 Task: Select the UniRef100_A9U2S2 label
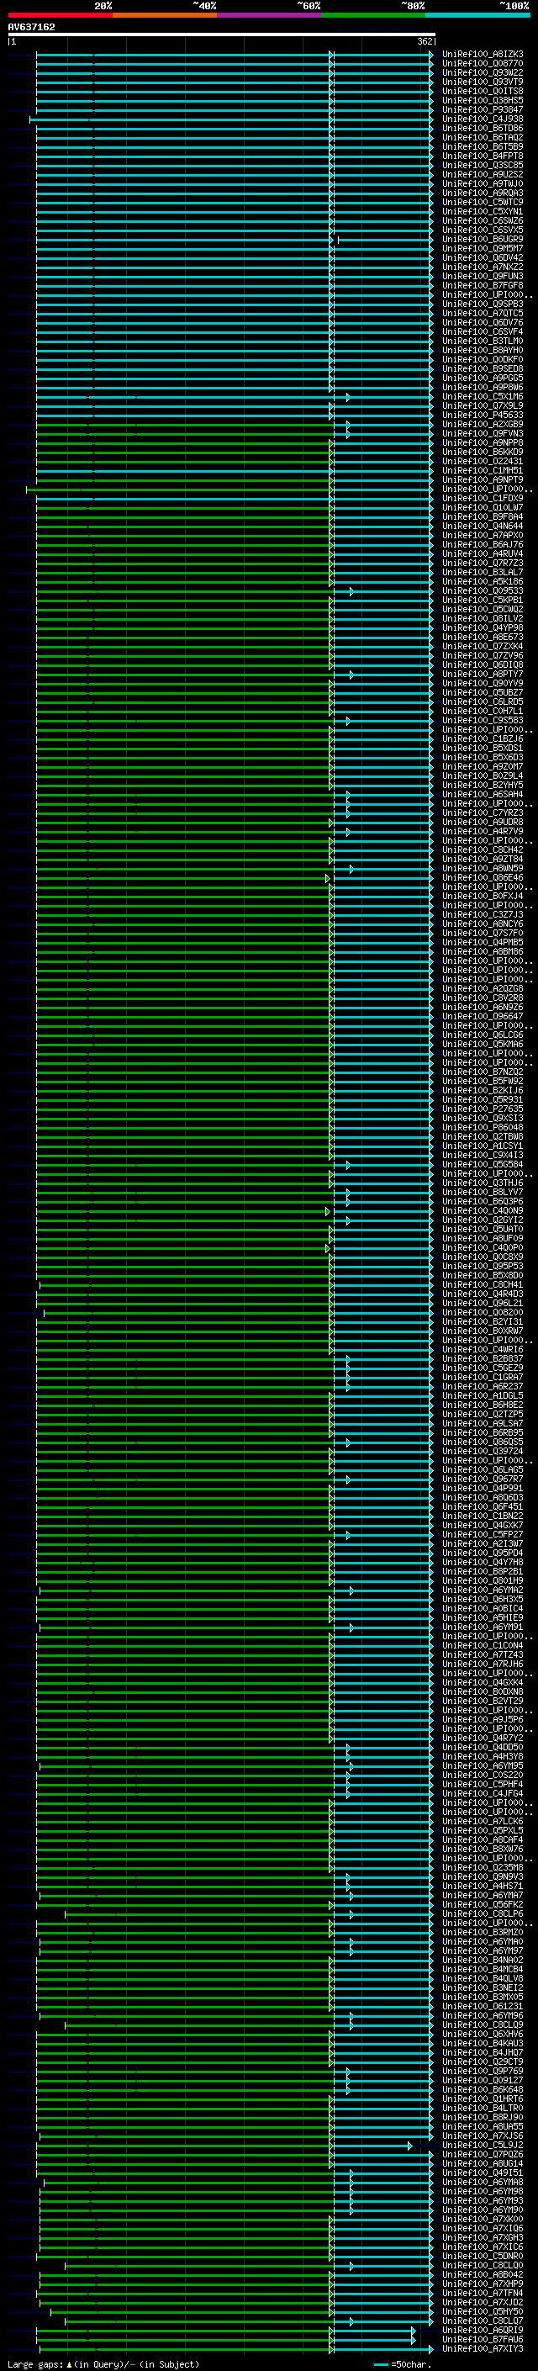coord(483,174)
